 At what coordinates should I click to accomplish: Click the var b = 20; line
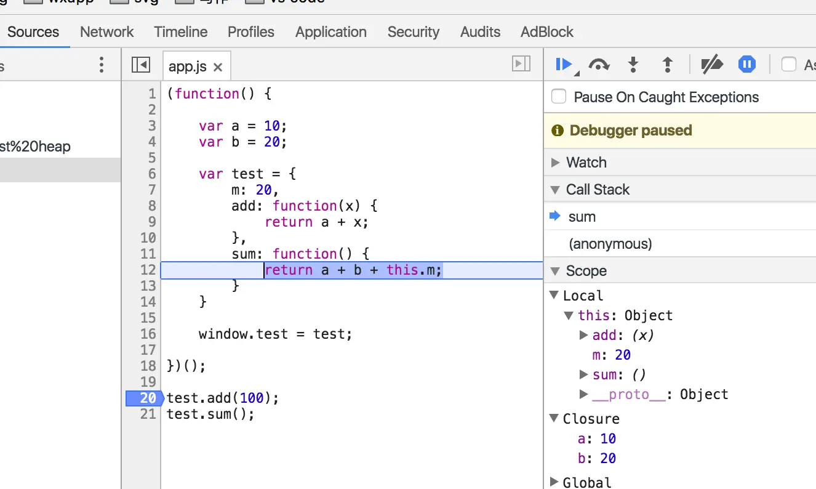243,142
